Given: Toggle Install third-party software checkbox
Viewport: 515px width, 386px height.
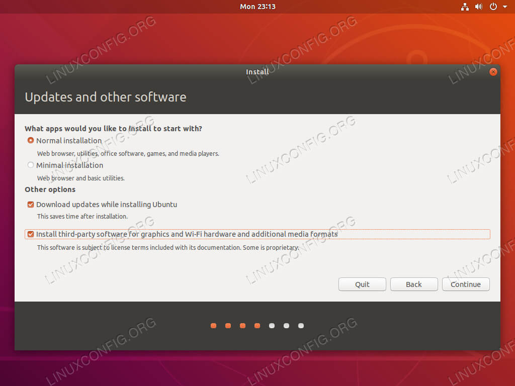Looking at the screenshot, I should [31, 234].
